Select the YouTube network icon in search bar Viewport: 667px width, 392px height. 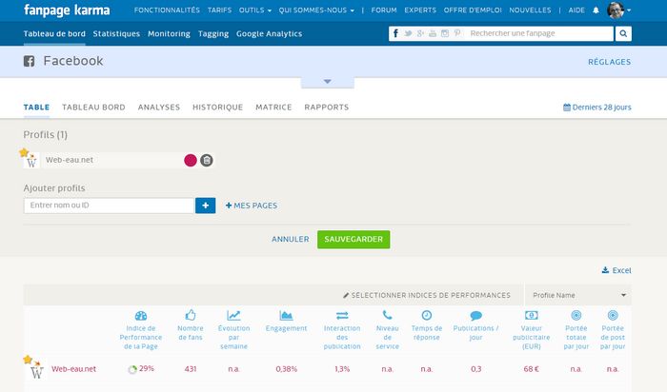[433, 33]
